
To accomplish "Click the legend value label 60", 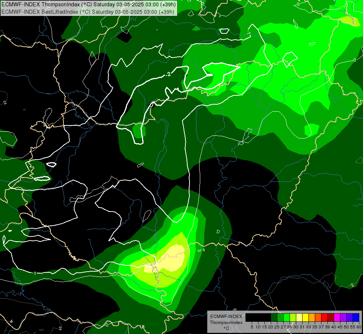I will tap(359, 327).
